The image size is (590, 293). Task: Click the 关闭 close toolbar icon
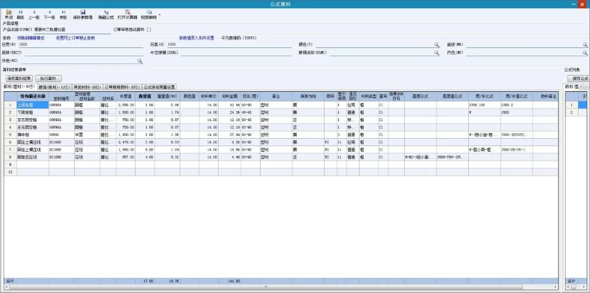point(8,15)
